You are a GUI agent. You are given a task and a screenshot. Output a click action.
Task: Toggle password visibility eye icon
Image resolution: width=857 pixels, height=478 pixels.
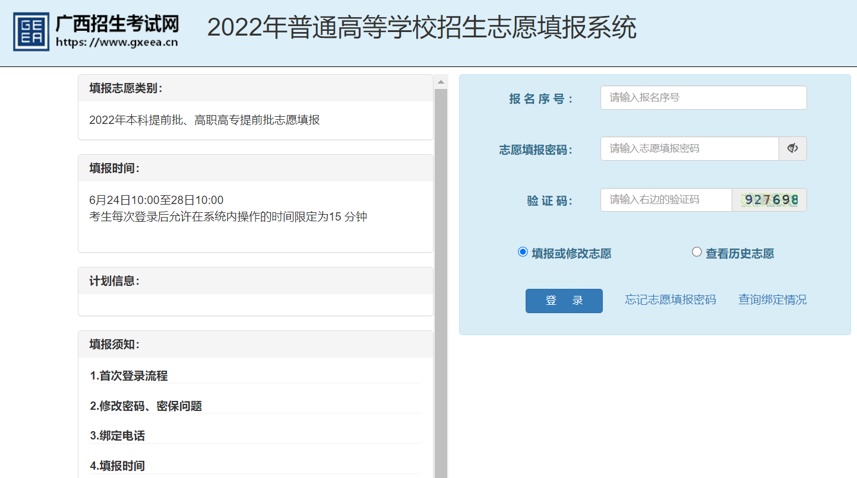792,148
